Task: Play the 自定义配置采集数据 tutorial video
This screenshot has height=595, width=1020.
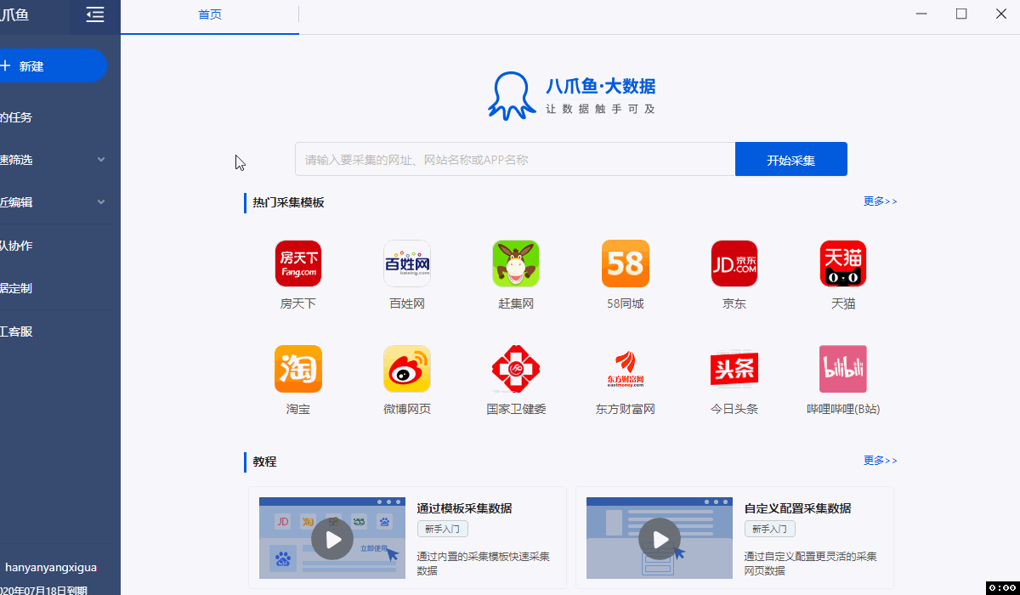Action: pos(660,538)
